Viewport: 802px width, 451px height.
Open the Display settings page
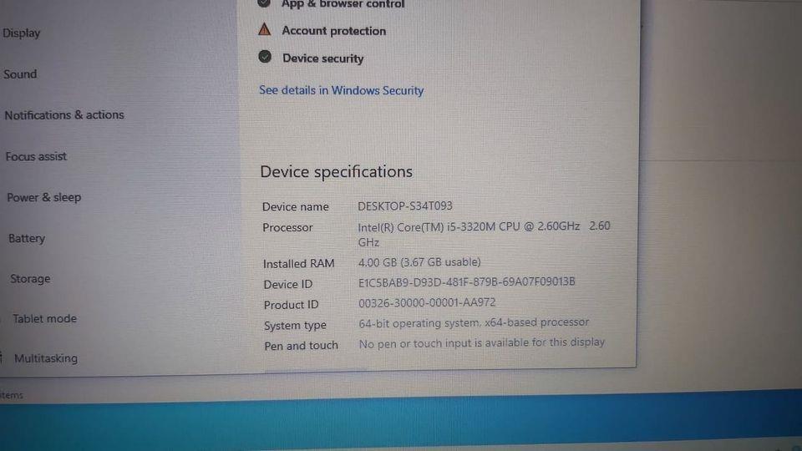point(21,33)
